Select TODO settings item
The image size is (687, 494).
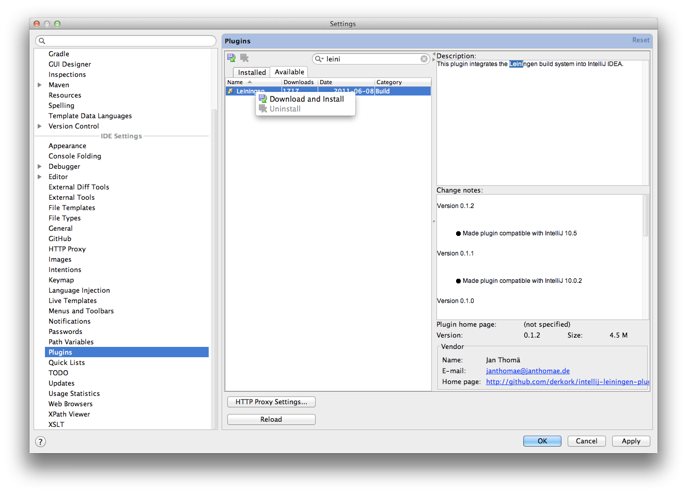pos(58,373)
